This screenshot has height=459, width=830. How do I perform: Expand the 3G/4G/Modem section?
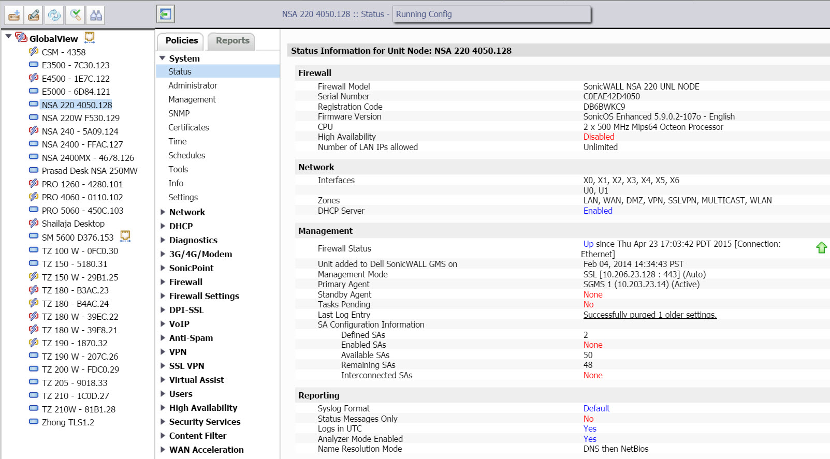[163, 254]
